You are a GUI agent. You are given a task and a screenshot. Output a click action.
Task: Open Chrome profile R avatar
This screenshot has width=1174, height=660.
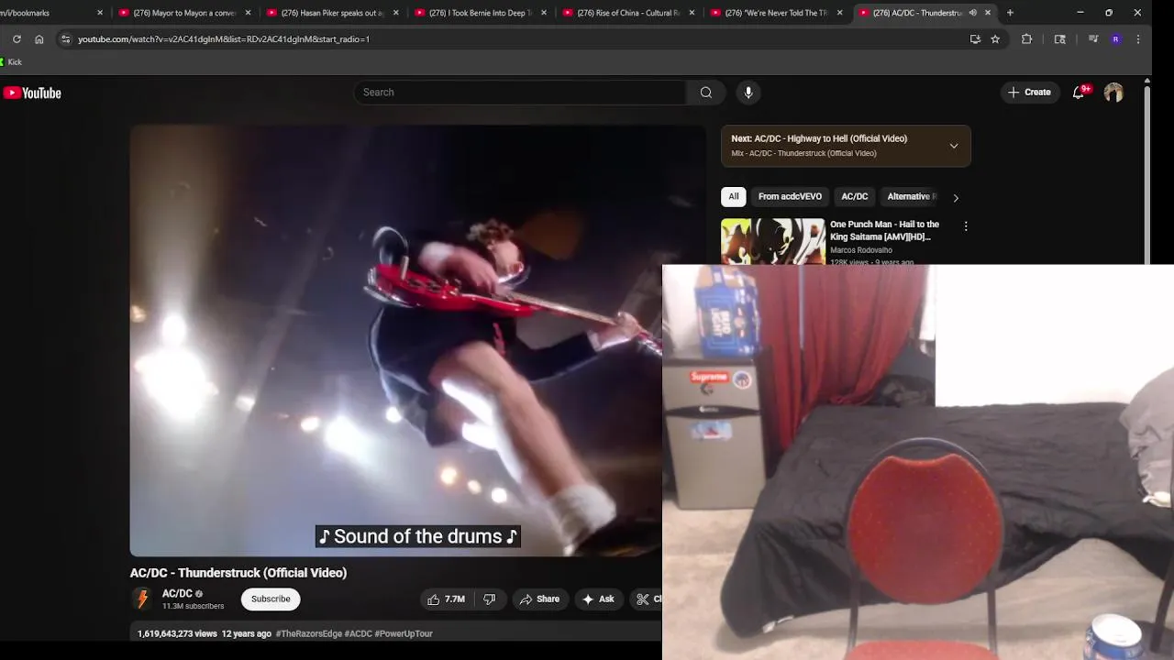pyautogui.click(x=1115, y=39)
